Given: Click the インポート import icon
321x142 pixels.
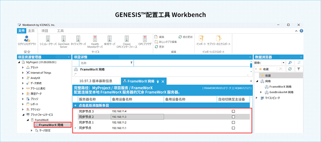Looking at the screenshot, I should (x=201, y=39).
